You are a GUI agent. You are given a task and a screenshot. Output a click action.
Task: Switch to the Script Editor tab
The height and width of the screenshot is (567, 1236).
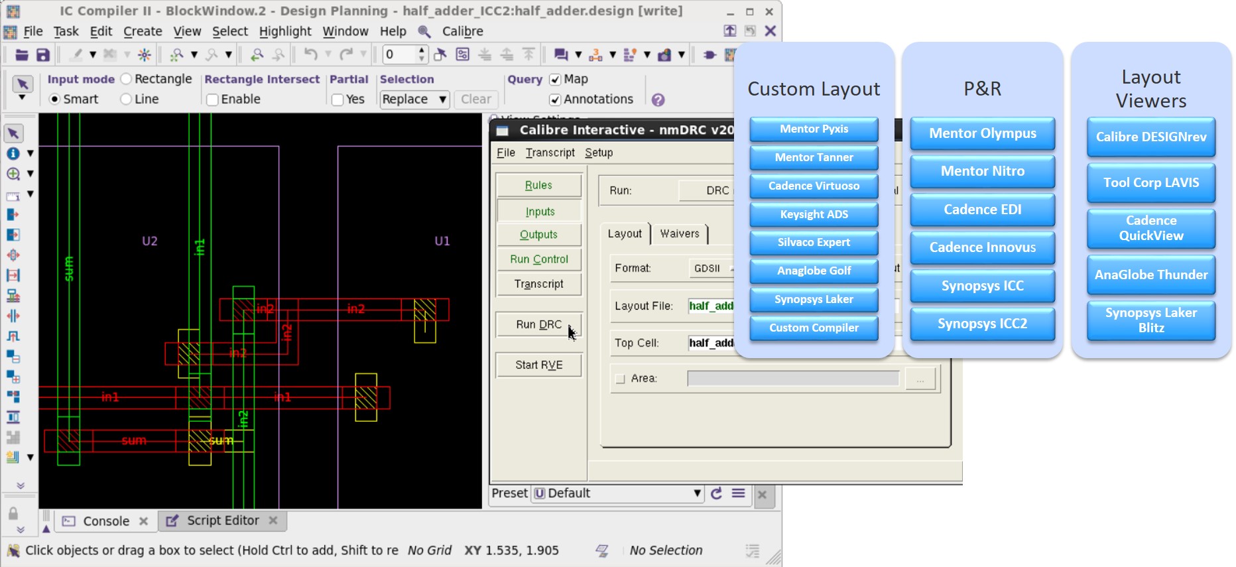(223, 521)
